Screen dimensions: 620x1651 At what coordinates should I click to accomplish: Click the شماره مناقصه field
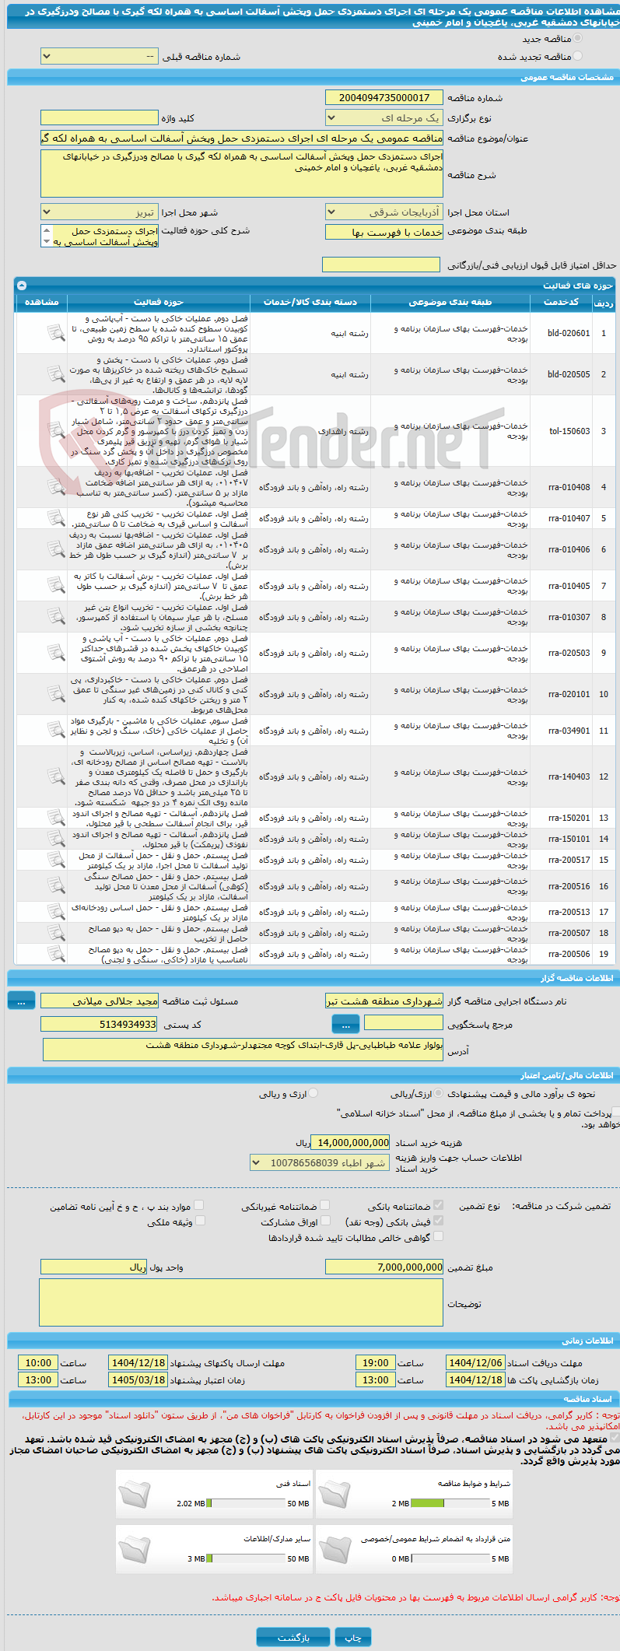(x=384, y=97)
